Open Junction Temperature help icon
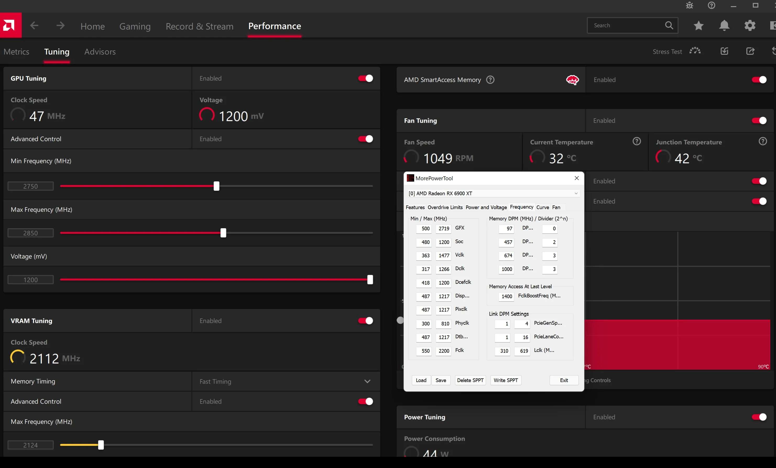776x468 pixels. pos(762,142)
